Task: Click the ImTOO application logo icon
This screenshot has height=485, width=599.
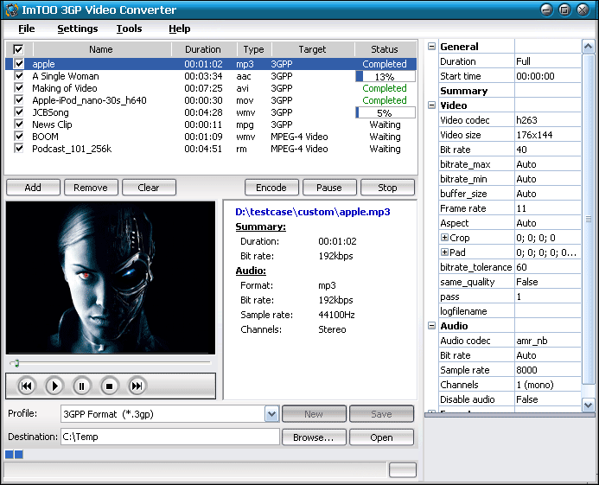Action: [x=11, y=10]
